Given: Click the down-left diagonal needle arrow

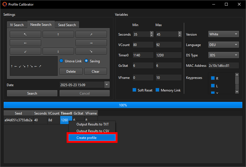Looking at the screenshot, I should pos(25,51).
